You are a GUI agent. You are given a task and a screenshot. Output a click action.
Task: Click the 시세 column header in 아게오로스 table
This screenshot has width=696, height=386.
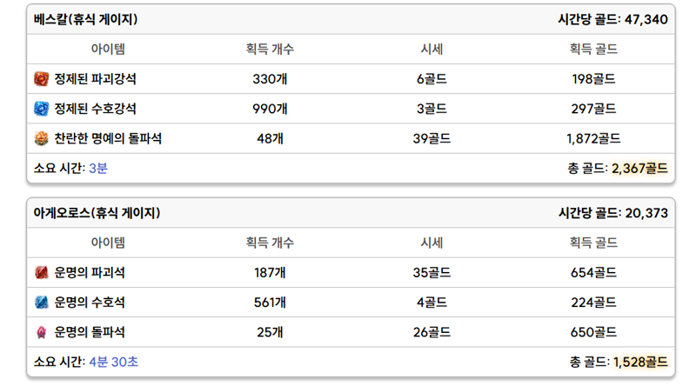point(432,243)
